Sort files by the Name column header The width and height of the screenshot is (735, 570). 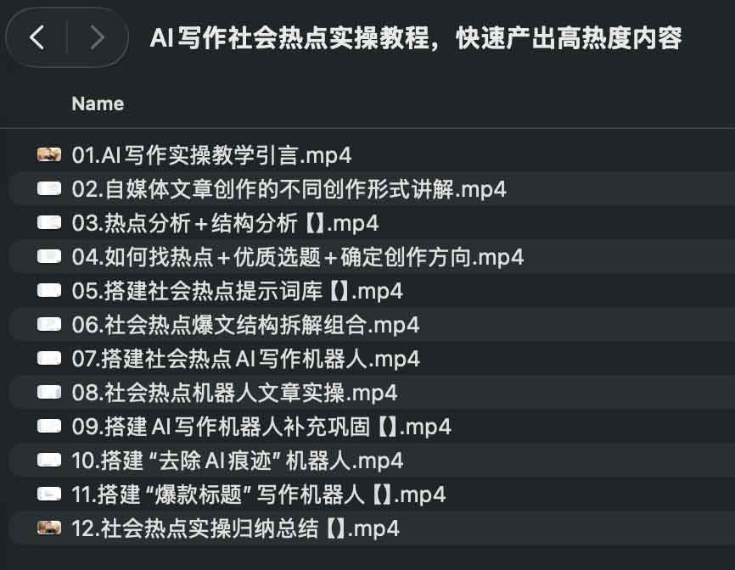pos(98,103)
